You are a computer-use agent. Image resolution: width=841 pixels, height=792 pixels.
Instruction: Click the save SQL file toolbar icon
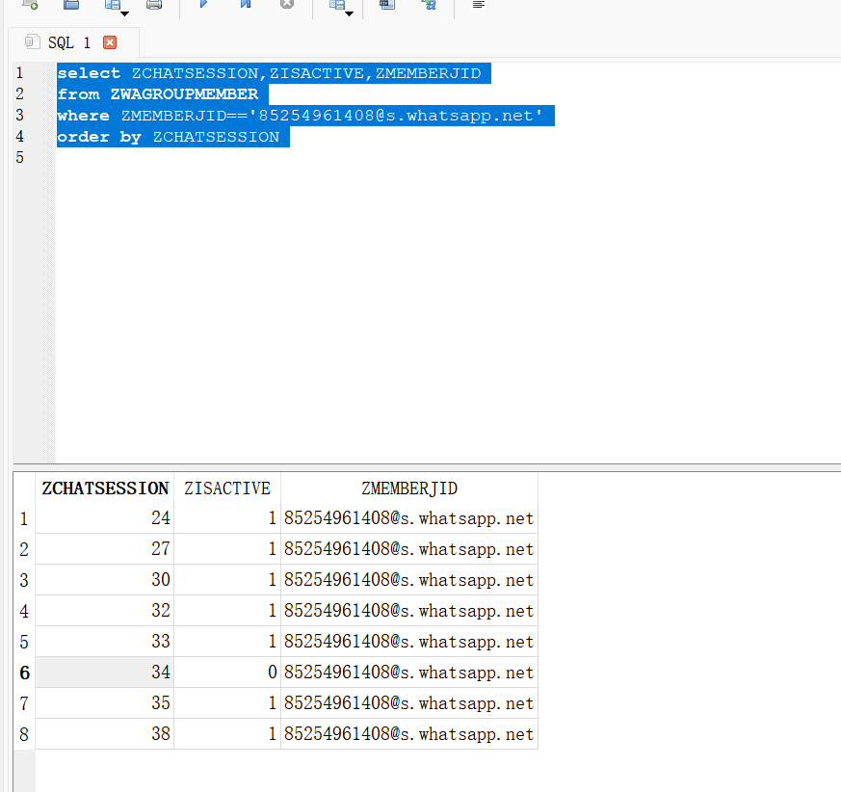(x=112, y=4)
